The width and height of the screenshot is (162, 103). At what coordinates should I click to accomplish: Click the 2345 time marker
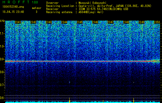tap(80, 22)
